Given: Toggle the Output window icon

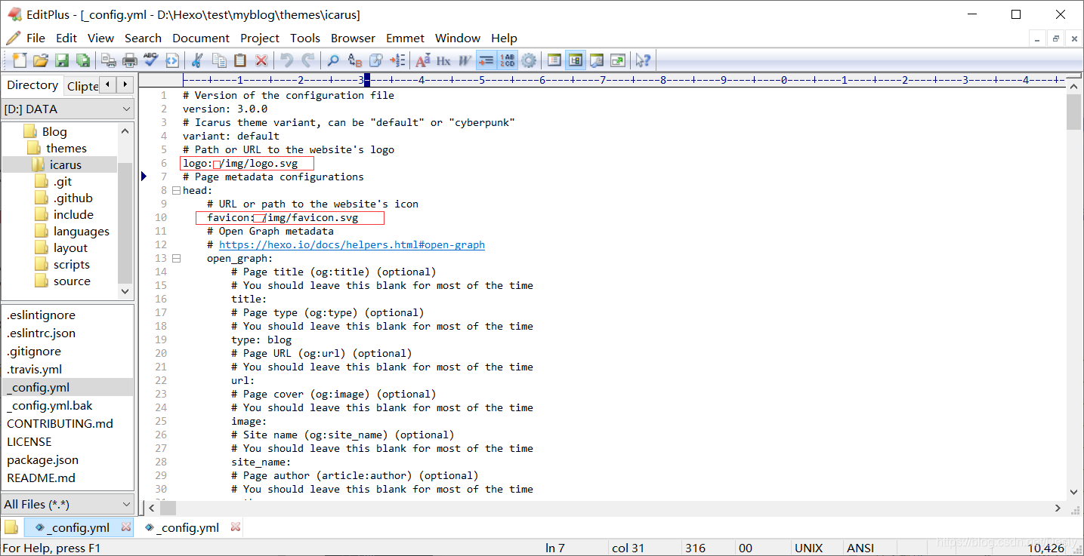Looking at the screenshot, I should pyautogui.click(x=597, y=60).
